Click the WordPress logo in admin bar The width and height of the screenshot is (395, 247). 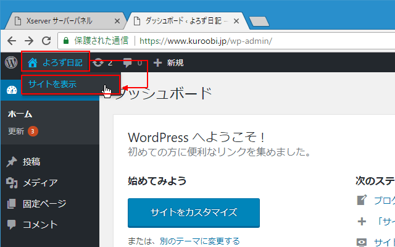[x=11, y=62]
